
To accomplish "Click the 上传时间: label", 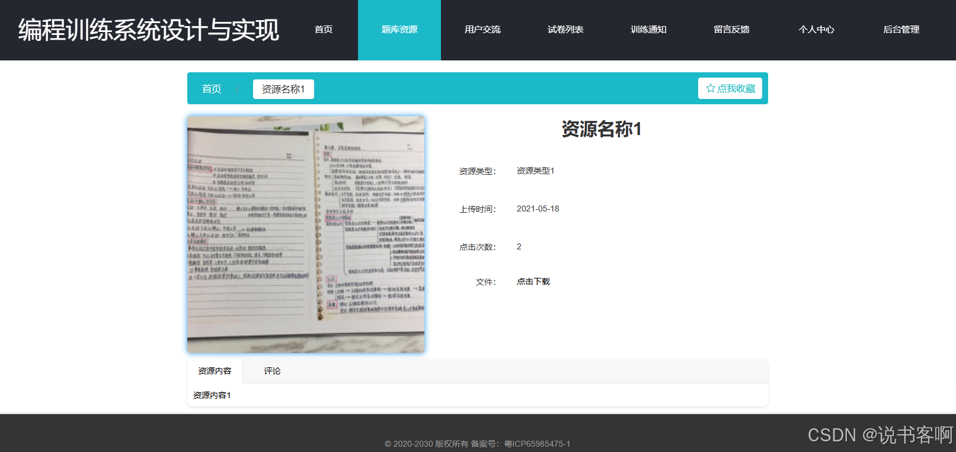I will pos(478,209).
